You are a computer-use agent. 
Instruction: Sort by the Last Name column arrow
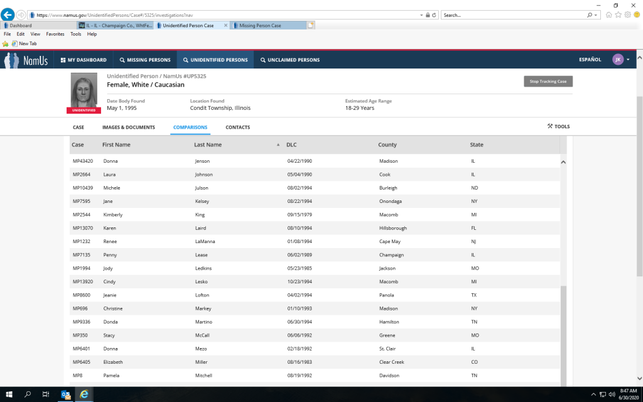(278, 145)
